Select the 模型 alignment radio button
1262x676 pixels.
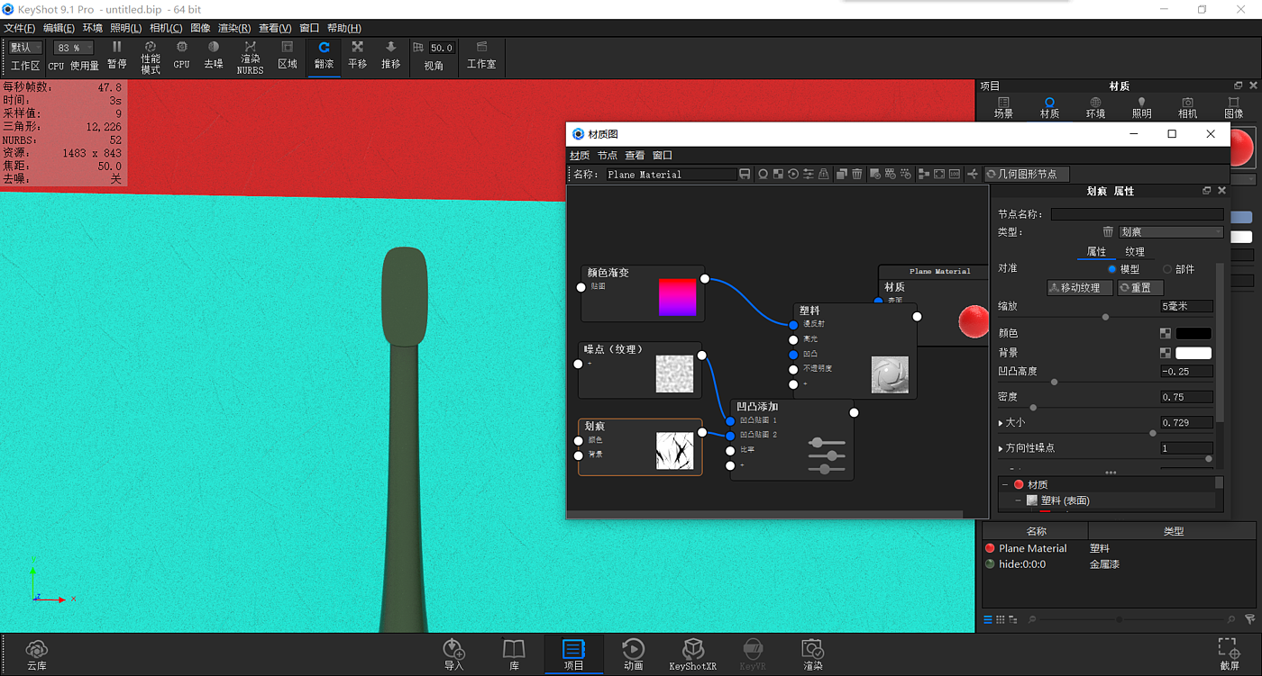1111,269
